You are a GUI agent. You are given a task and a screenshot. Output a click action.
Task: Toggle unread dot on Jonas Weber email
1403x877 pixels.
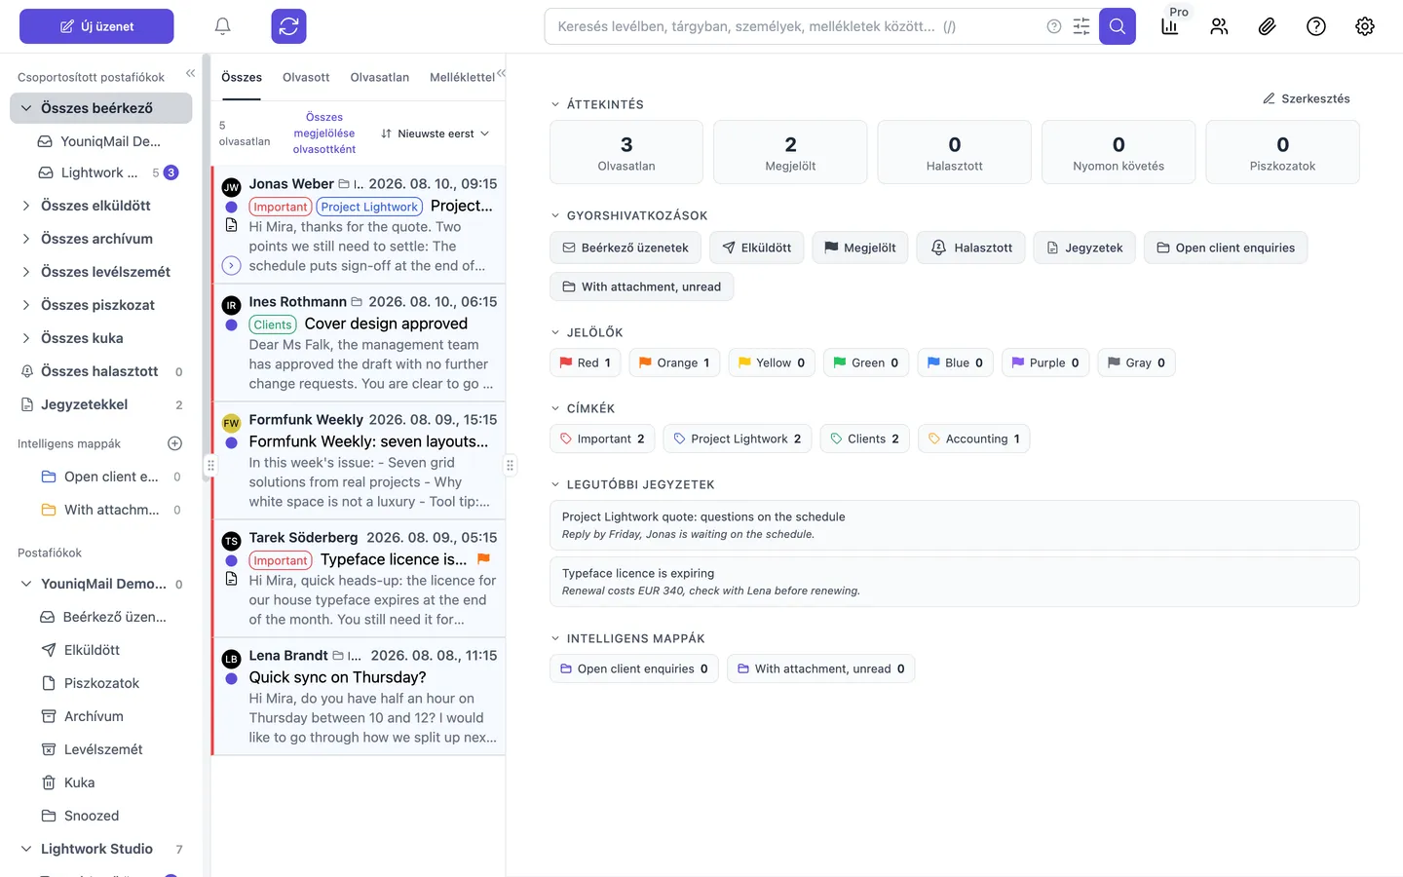(231, 207)
